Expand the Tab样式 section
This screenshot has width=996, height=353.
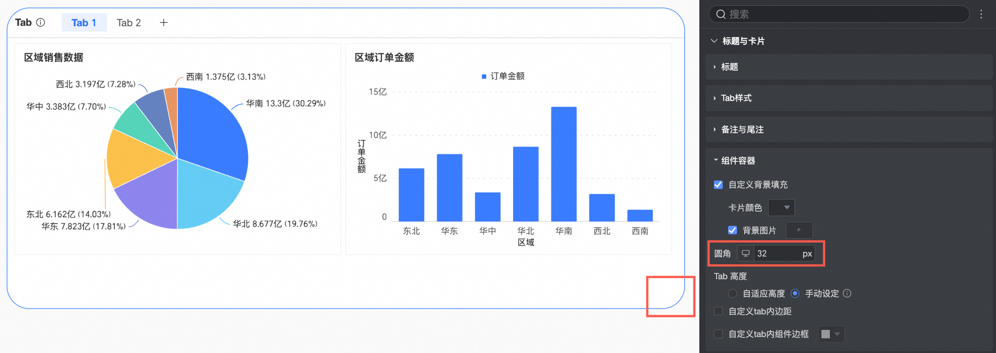[736, 98]
